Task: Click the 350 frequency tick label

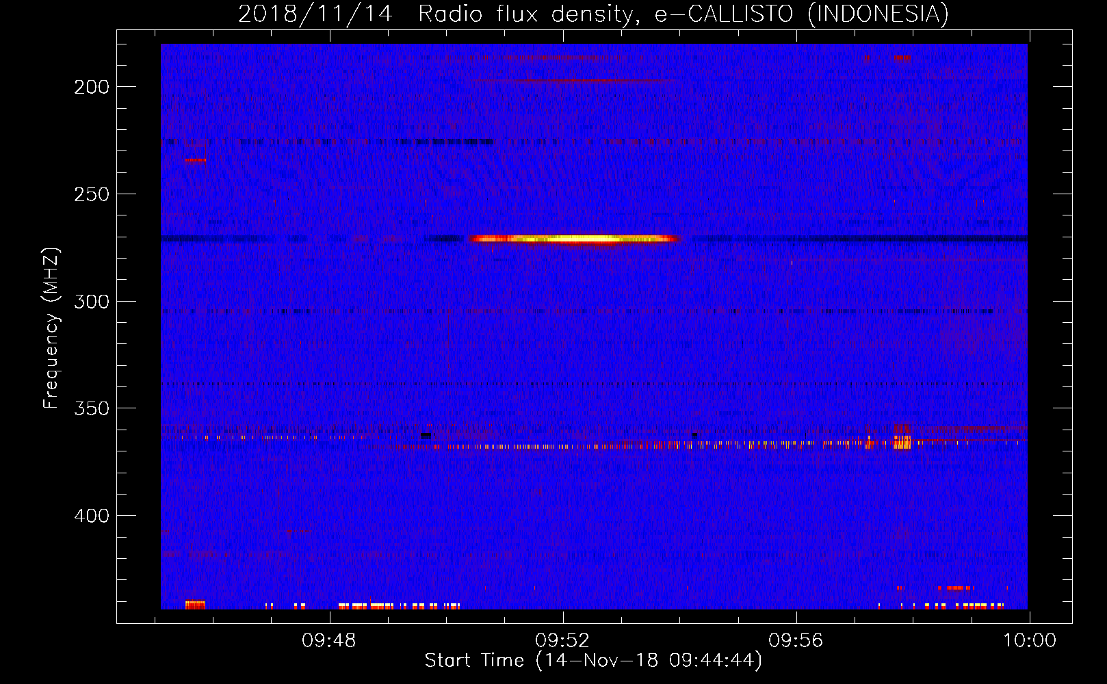Action: tap(92, 408)
